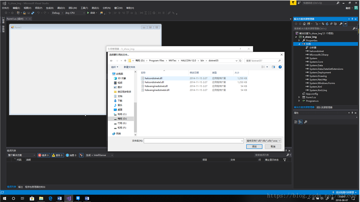
Task: Toggle Preview Selected Items in Solution Explorer toolbar
Action: coord(345,24)
